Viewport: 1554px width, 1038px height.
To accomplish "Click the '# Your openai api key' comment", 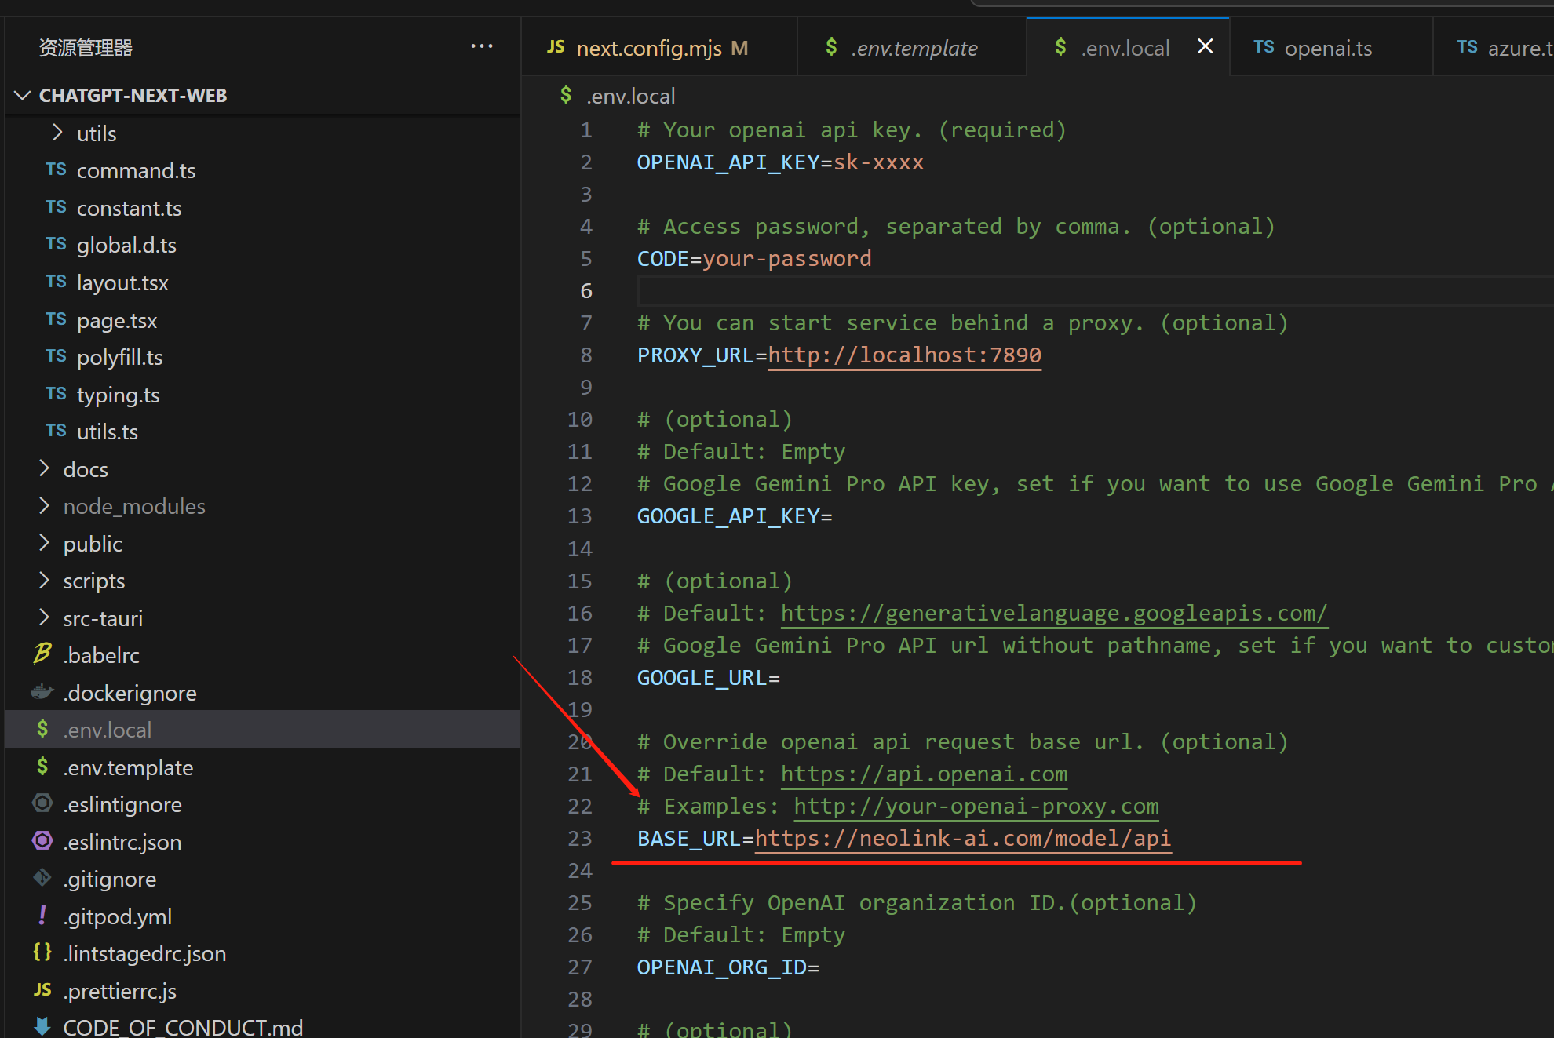I will pos(852,130).
